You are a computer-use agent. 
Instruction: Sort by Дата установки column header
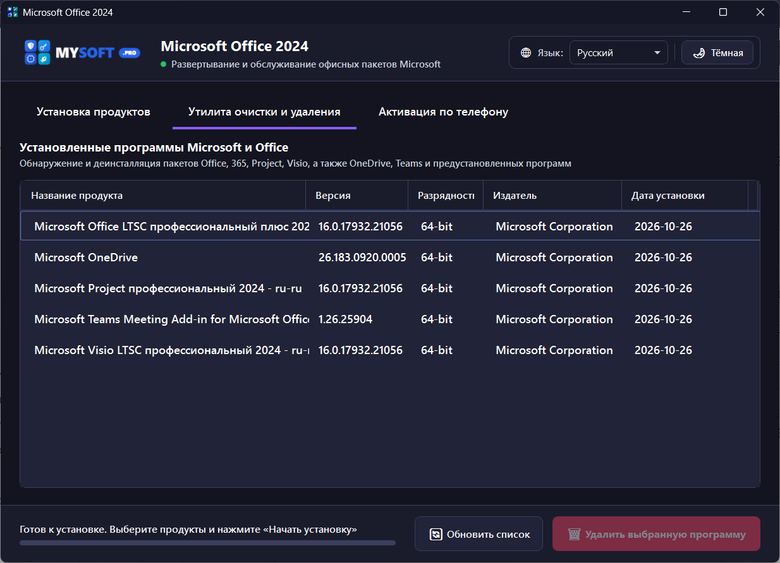[x=685, y=196]
